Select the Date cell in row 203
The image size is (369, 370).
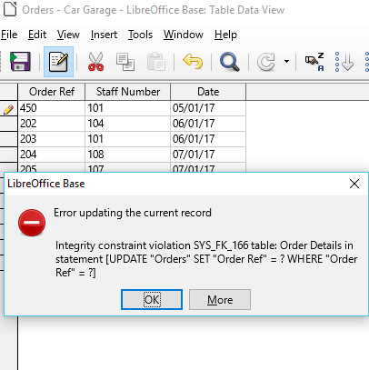pos(208,139)
